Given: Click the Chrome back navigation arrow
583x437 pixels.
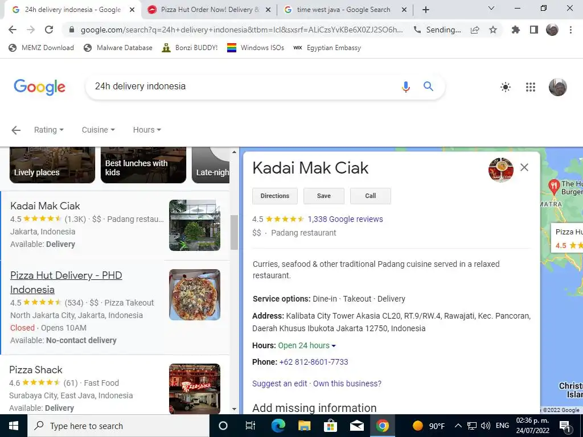Looking at the screenshot, I should [13, 30].
